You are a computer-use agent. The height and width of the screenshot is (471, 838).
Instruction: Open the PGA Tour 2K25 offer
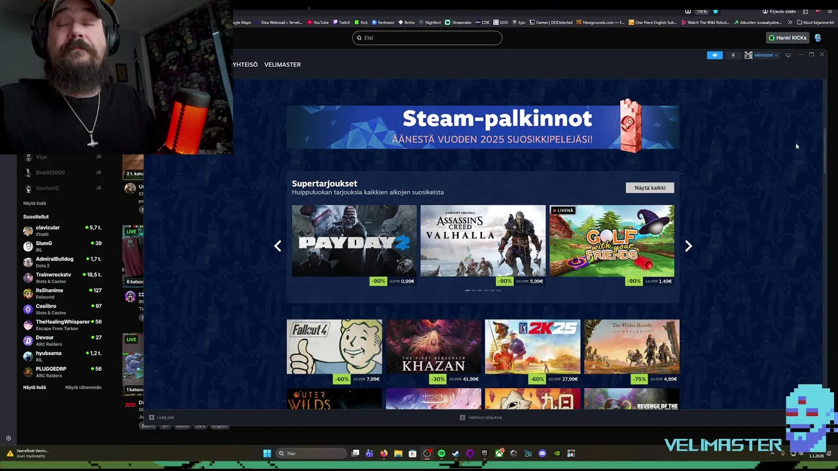(x=532, y=351)
